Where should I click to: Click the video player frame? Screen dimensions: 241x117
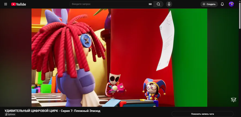pos(119,57)
